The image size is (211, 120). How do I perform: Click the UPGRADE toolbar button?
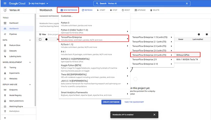coord(140,10)
